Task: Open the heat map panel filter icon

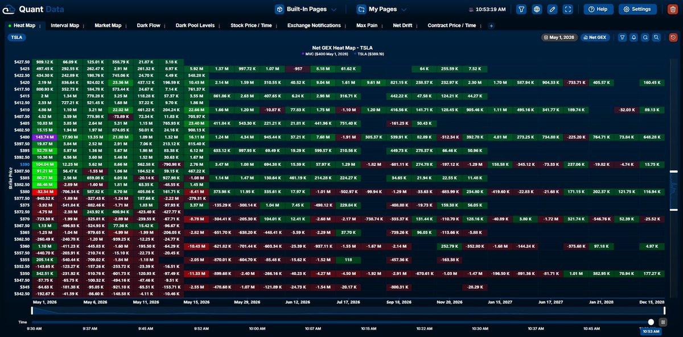Action: tap(622, 37)
